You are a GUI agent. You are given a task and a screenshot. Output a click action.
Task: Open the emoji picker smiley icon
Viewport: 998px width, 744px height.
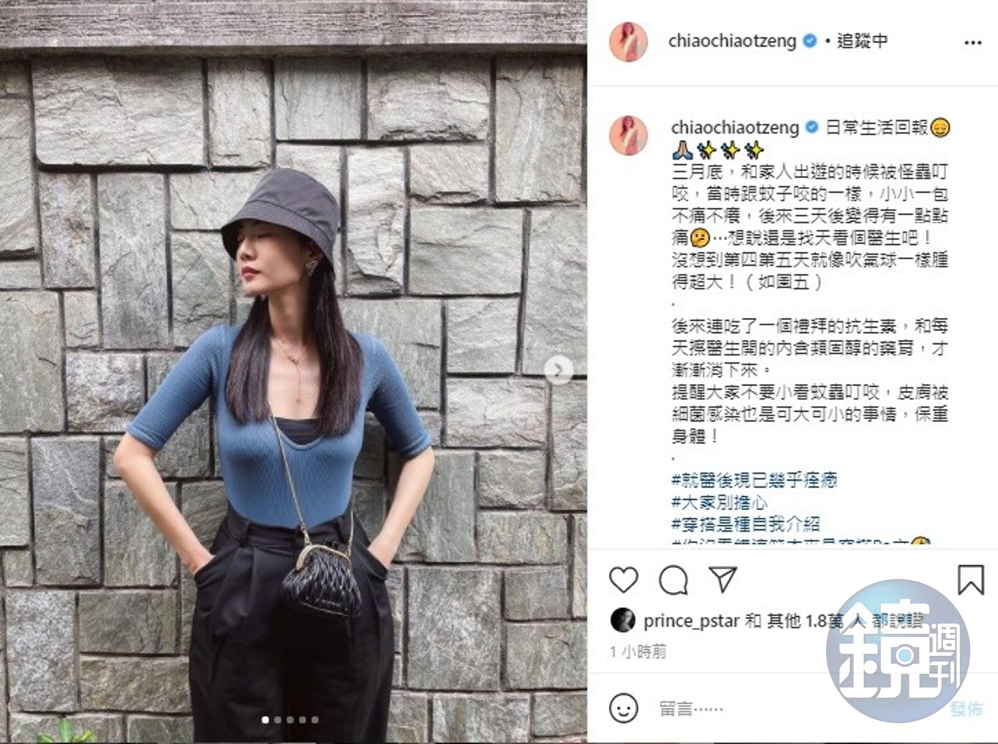click(623, 708)
